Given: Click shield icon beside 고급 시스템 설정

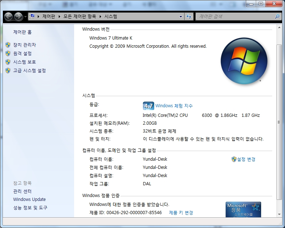Looking at the screenshot, I should click(8, 71).
